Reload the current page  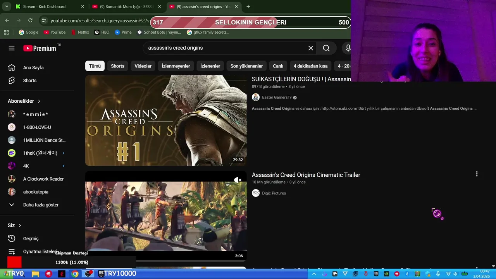(30, 20)
